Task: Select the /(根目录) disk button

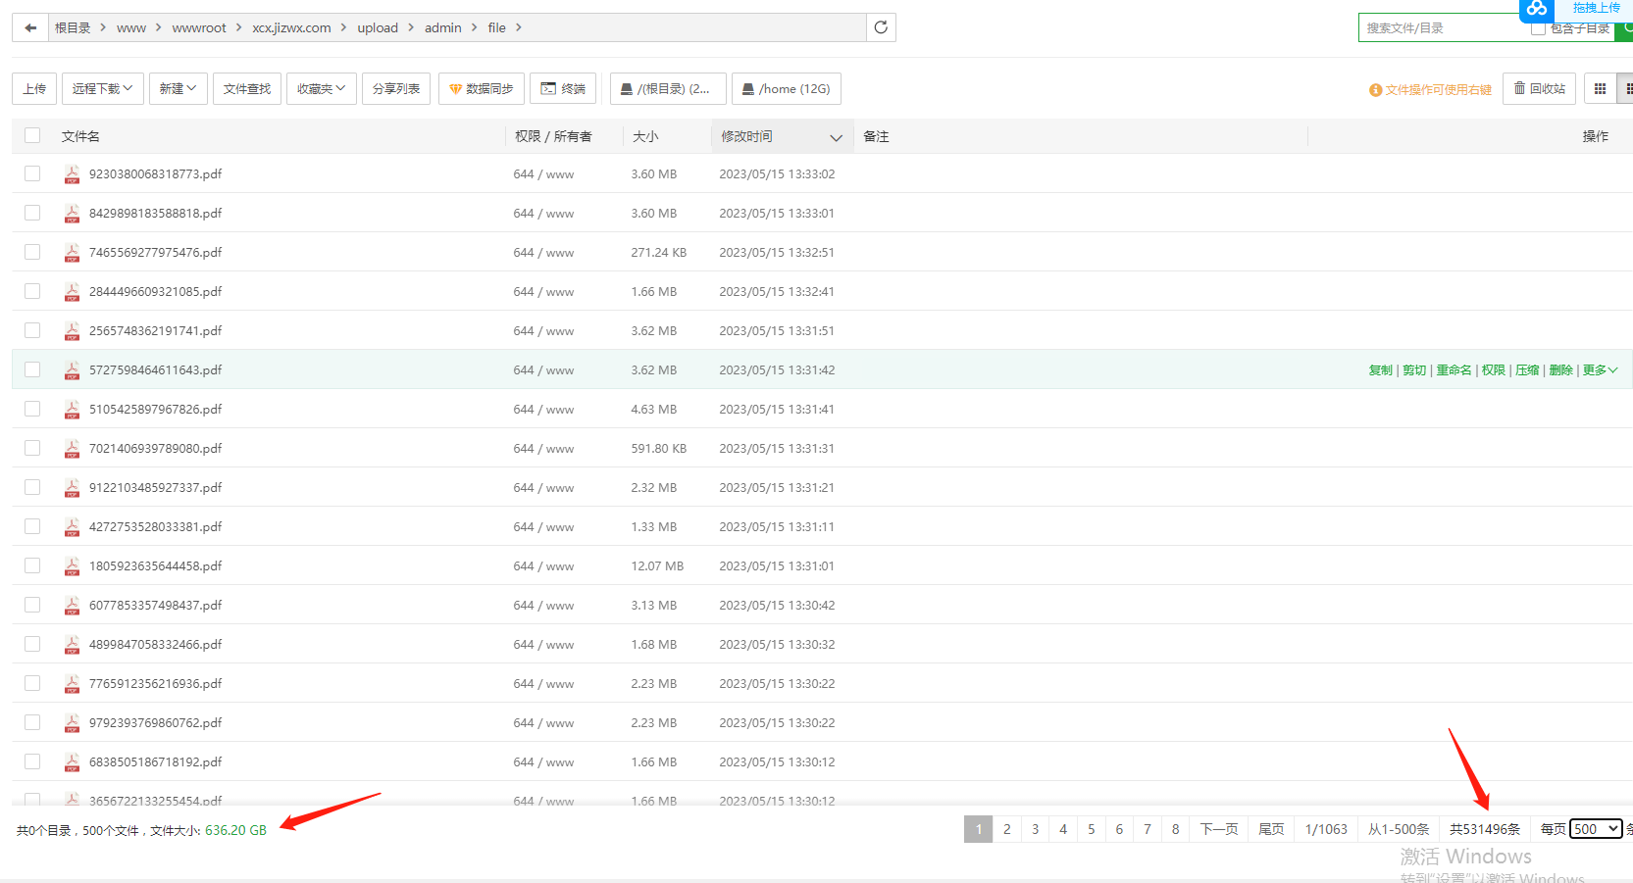Action: pyautogui.click(x=668, y=88)
